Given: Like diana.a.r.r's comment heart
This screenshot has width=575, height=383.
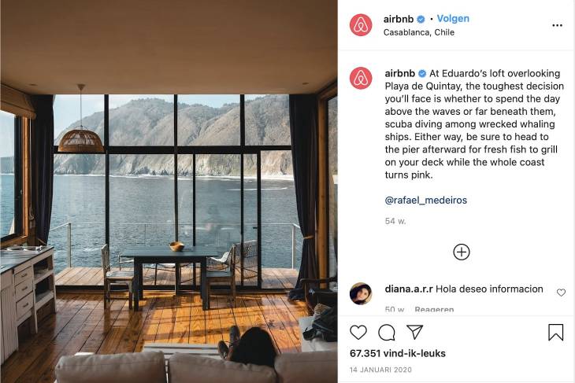Looking at the screenshot, I should [x=561, y=293].
